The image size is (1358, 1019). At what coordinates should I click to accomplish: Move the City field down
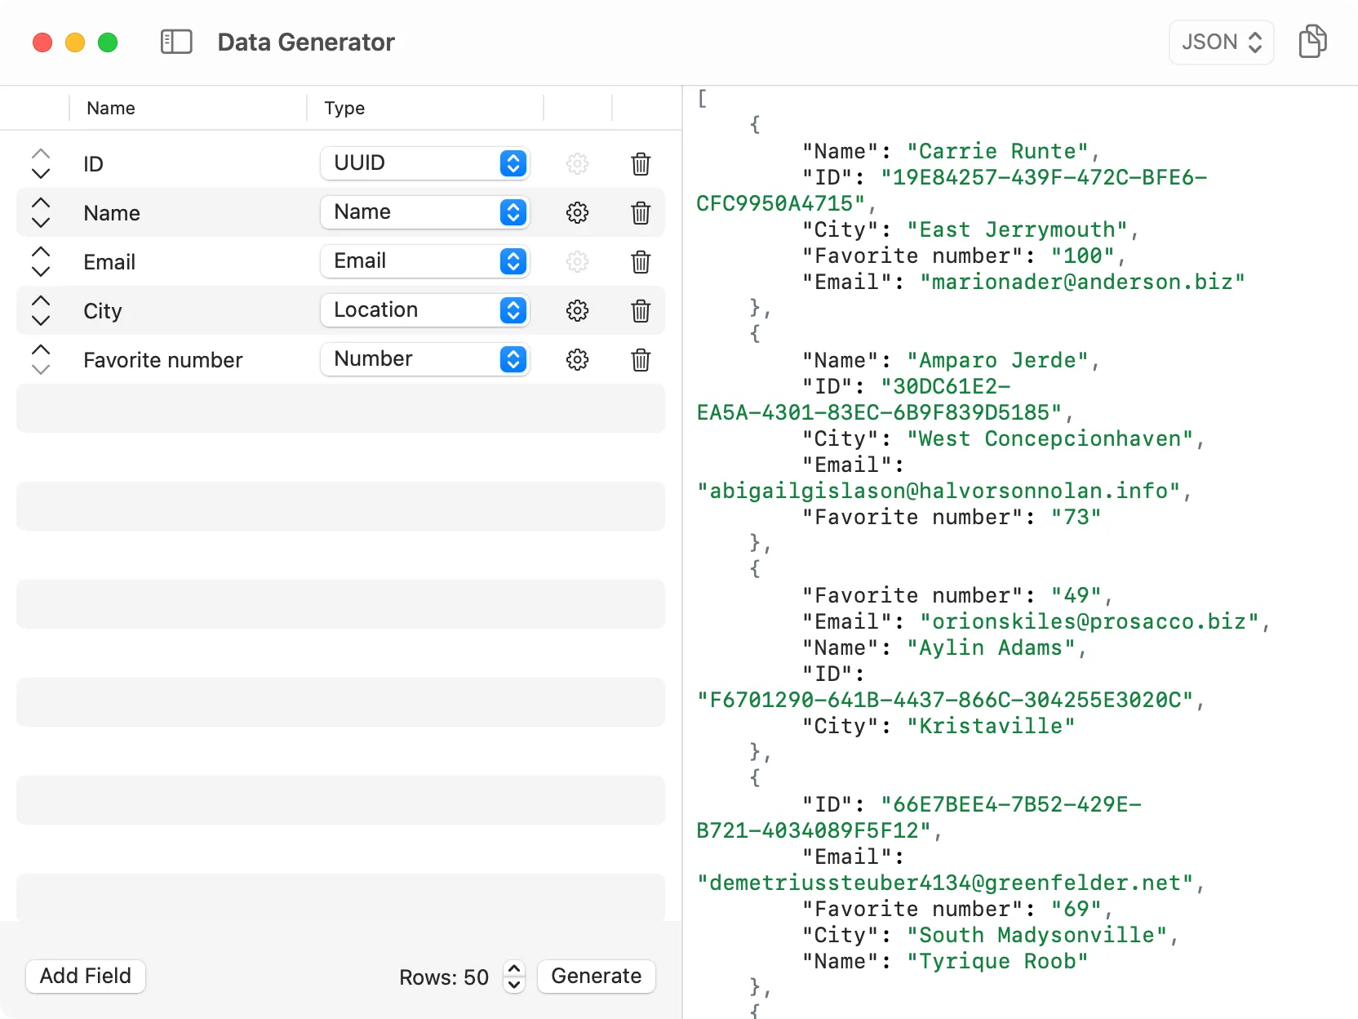pos(40,320)
